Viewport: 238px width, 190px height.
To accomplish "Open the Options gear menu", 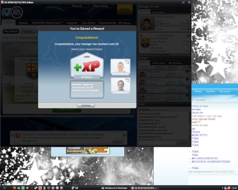I will [x=125, y=23].
